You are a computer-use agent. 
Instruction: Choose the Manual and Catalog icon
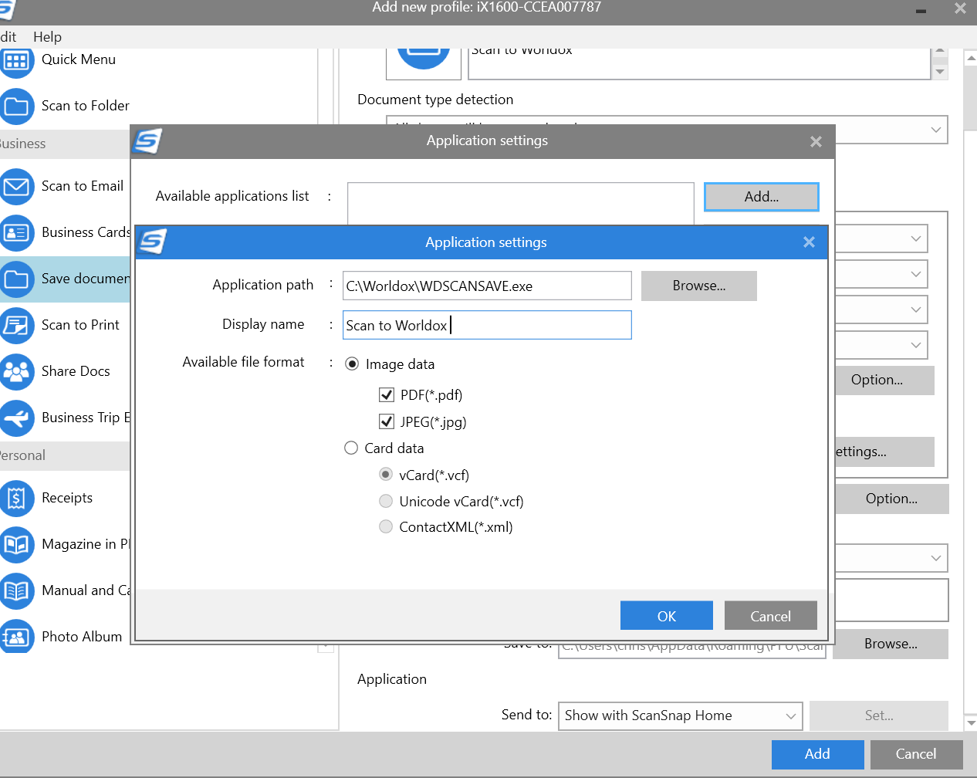(x=16, y=591)
